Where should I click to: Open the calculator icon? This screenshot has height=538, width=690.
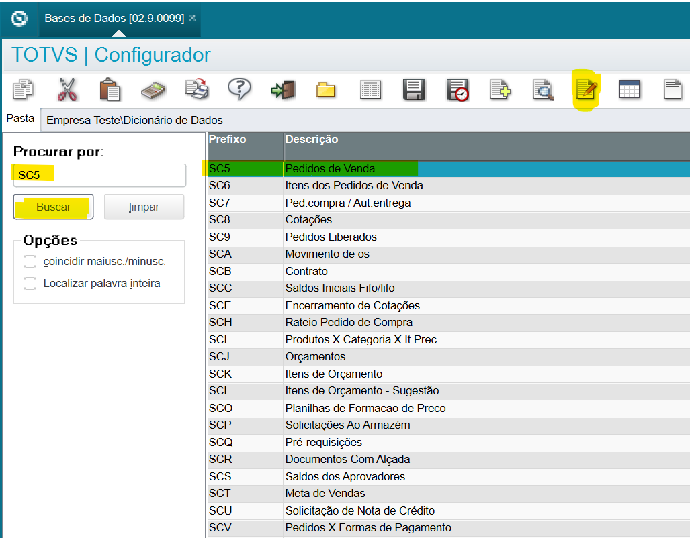click(x=153, y=90)
